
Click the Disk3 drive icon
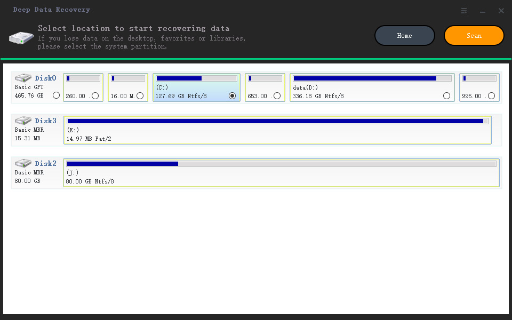tap(23, 121)
